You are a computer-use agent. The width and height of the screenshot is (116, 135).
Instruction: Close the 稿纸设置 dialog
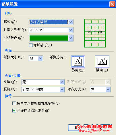(x=112, y=4)
